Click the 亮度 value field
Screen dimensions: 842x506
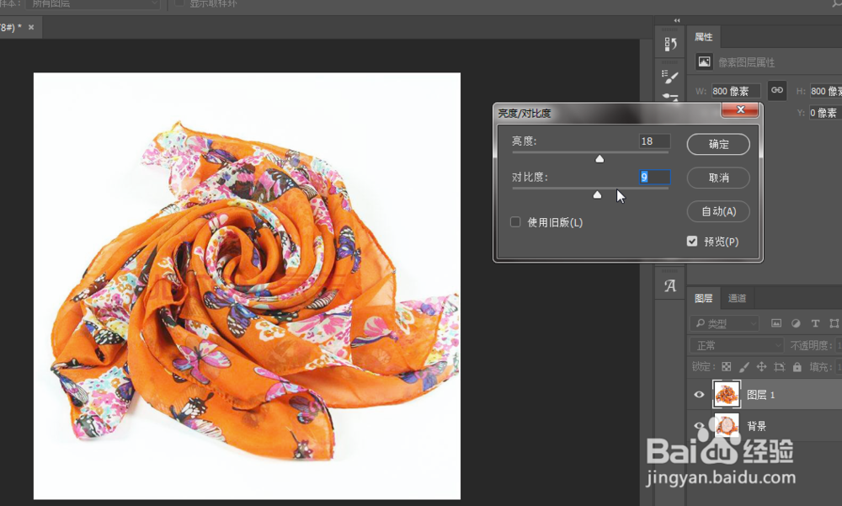coord(654,141)
